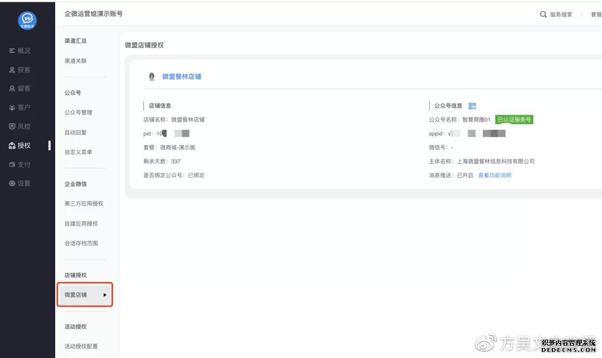
Task: Click the 企微助手 logo icon
Action: coord(27,20)
